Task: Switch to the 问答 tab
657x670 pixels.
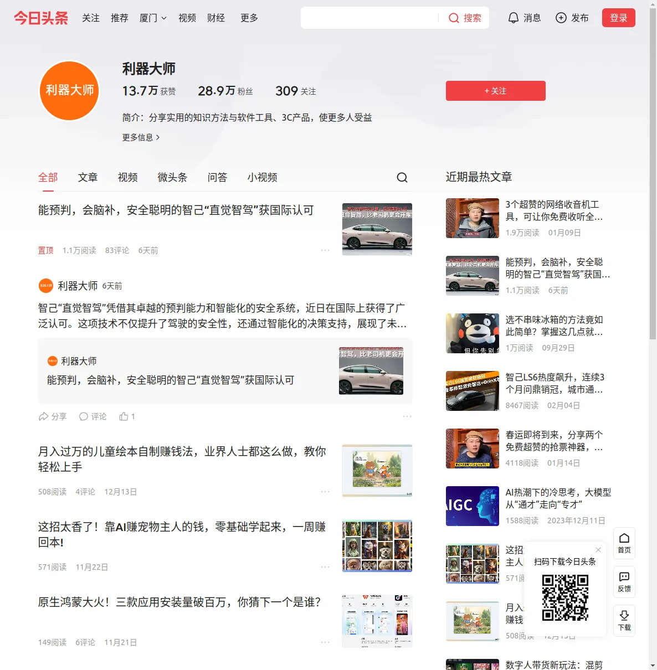Action: click(218, 177)
